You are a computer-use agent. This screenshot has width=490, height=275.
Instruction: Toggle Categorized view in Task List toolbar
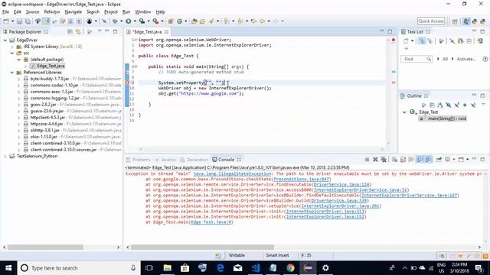point(422,40)
